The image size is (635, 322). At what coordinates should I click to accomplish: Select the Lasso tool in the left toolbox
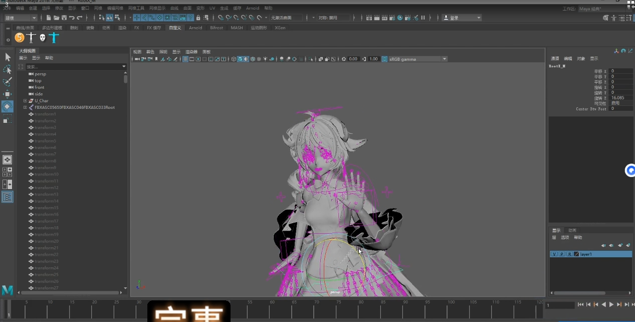coord(7,70)
